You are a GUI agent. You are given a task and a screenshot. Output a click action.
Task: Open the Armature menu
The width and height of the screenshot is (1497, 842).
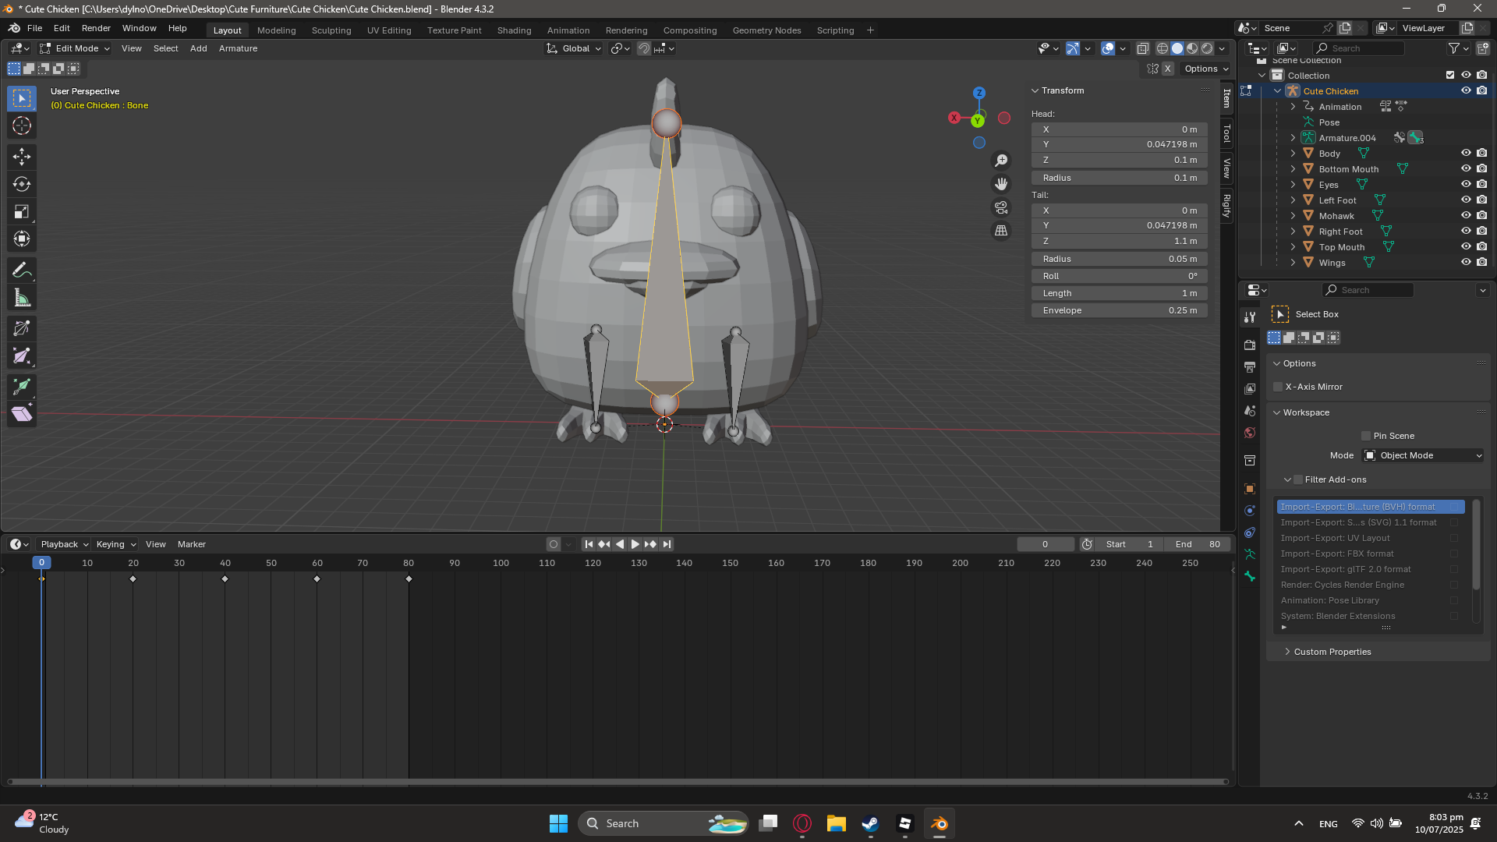coord(238,48)
